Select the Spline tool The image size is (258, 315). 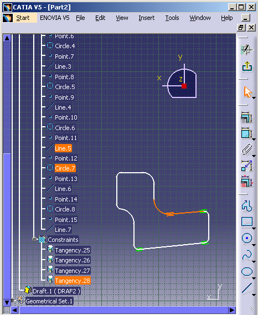(x=247, y=255)
